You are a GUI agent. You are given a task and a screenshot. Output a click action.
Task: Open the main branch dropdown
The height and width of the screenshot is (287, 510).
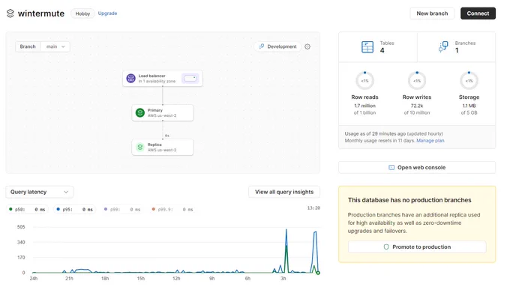coord(55,46)
